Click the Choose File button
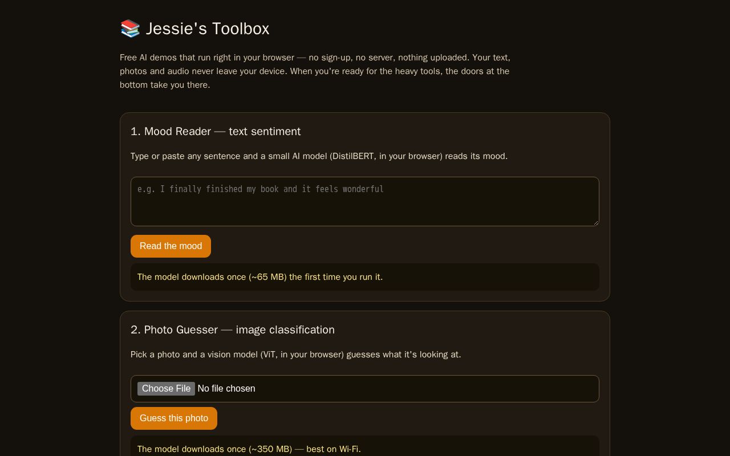The image size is (730, 456). (166, 389)
